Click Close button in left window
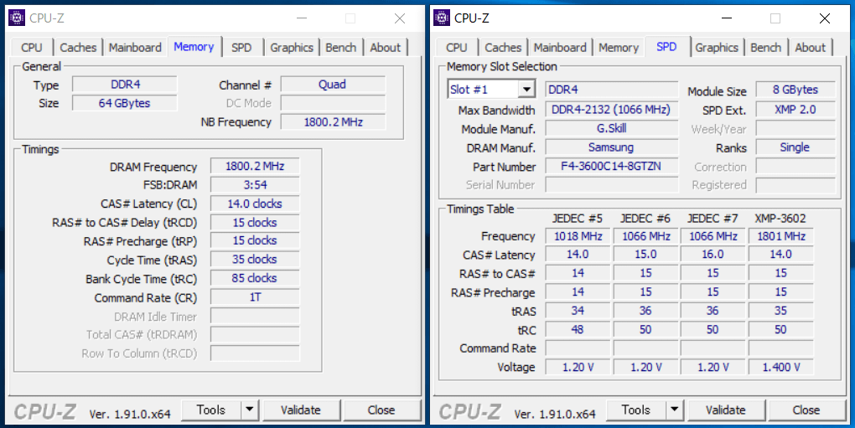The width and height of the screenshot is (855, 428). tap(381, 410)
